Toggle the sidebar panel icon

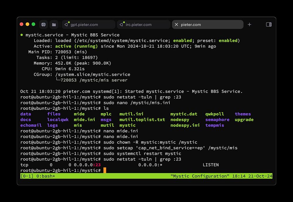tap(269, 25)
